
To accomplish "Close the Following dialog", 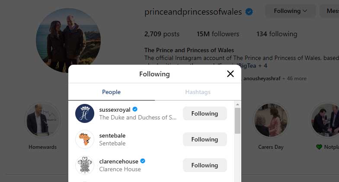I will (230, 74).
